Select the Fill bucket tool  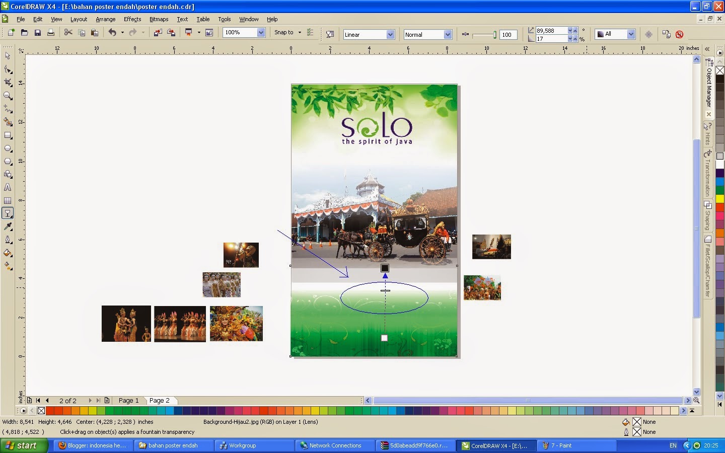pos(8,253)
